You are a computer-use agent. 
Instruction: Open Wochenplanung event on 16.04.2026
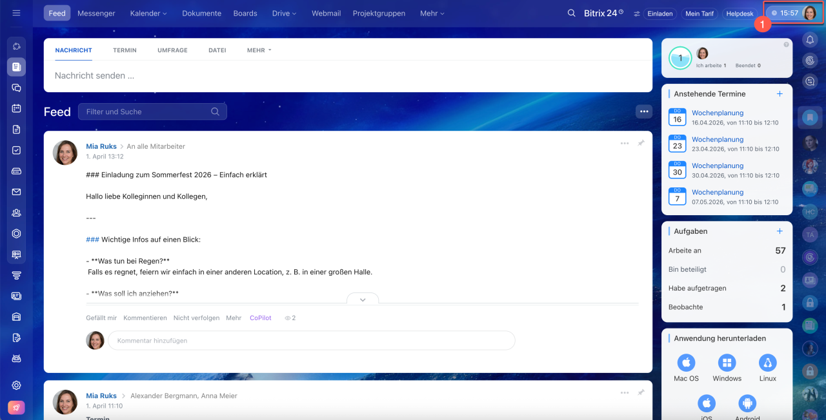(718, 113)
